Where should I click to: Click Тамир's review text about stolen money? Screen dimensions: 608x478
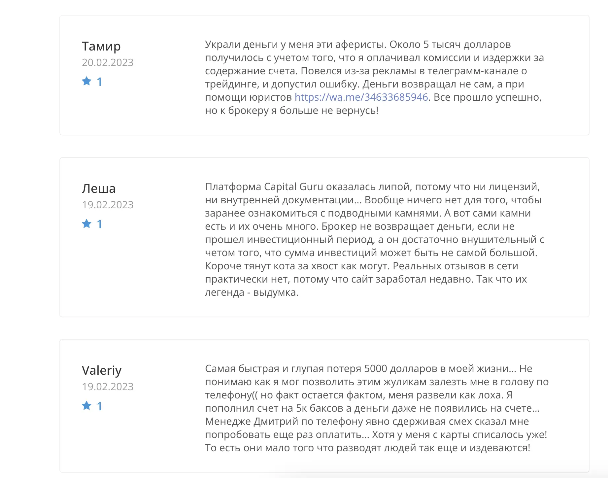[x=375, y=77]
